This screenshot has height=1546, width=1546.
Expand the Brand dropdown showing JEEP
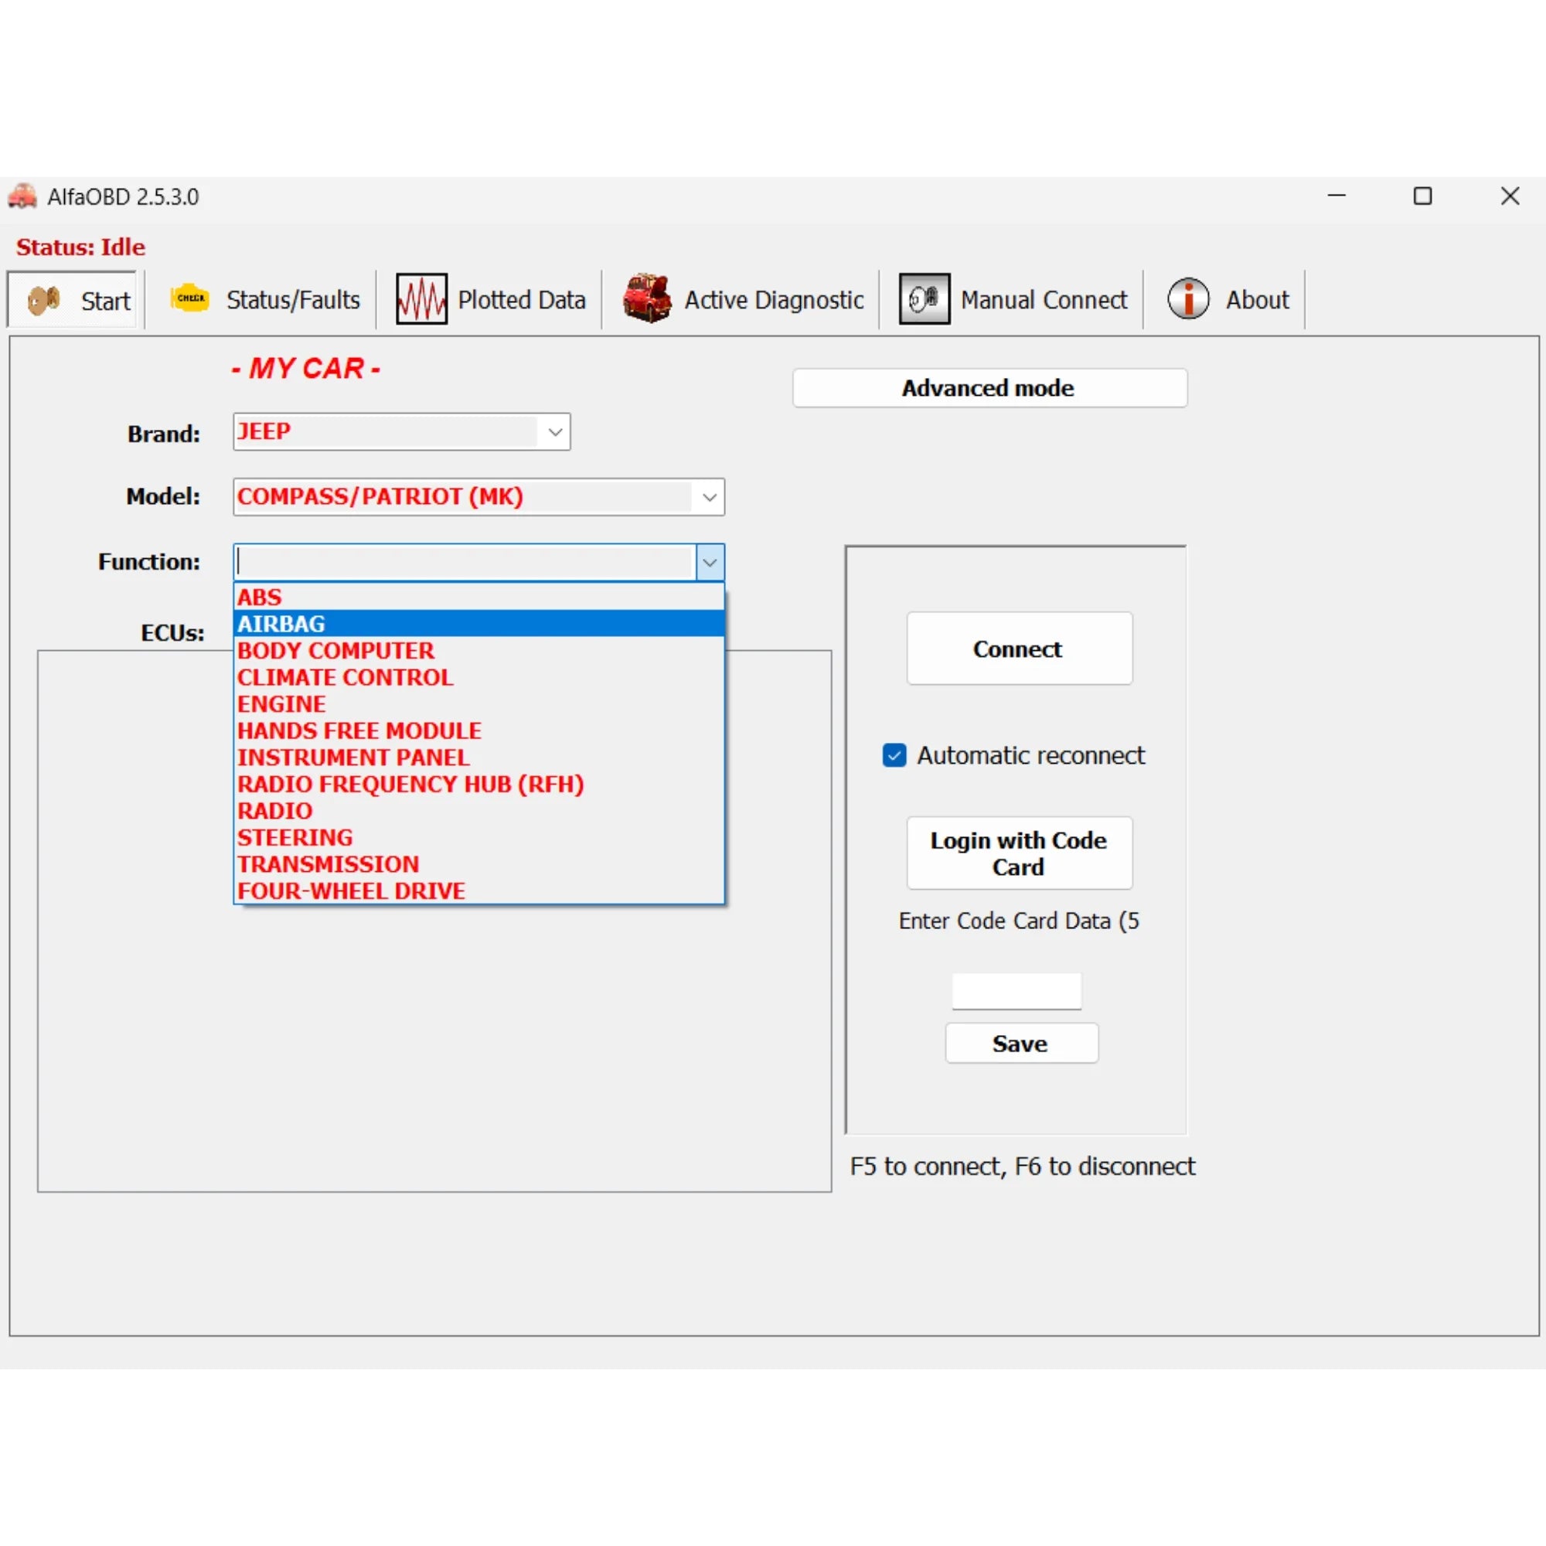pos(554,432)
